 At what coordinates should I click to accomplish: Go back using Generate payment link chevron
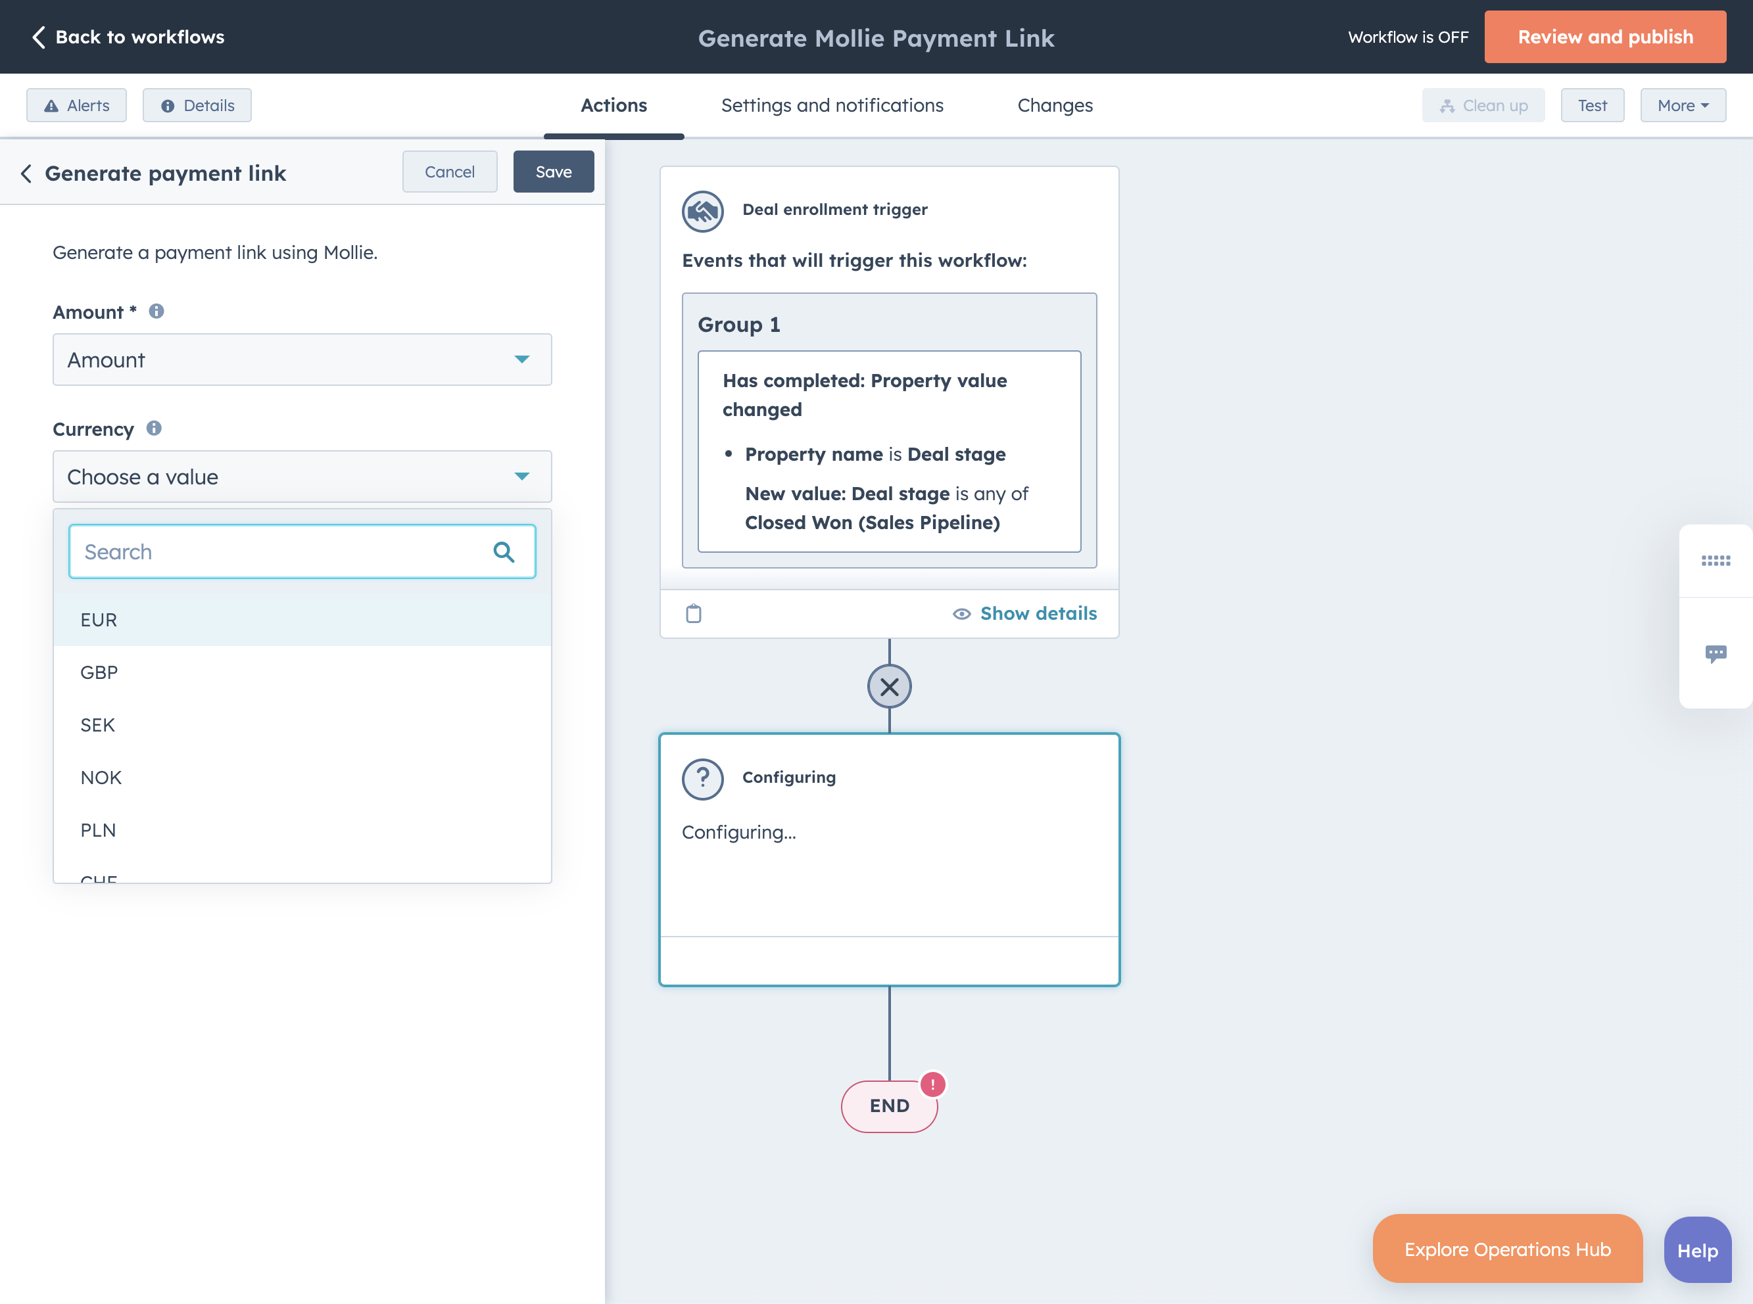(x=26, y=173)
